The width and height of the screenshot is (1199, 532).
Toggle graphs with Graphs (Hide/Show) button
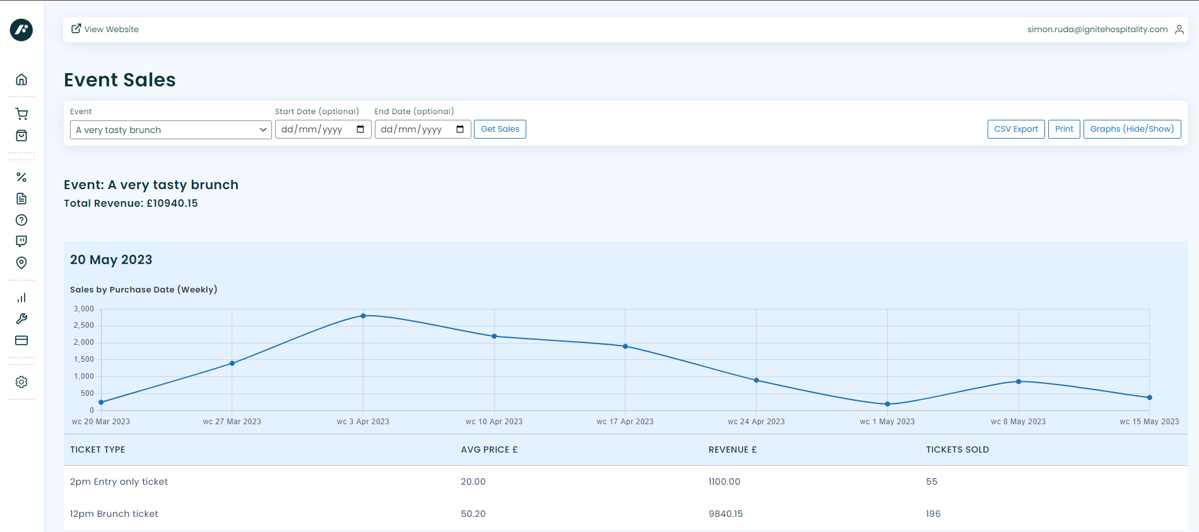pyautogui.click(x=1131, y=129)
